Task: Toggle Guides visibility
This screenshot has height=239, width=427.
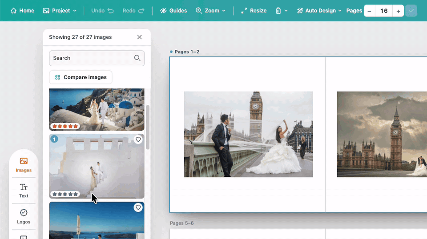Action: coord(173,11)
